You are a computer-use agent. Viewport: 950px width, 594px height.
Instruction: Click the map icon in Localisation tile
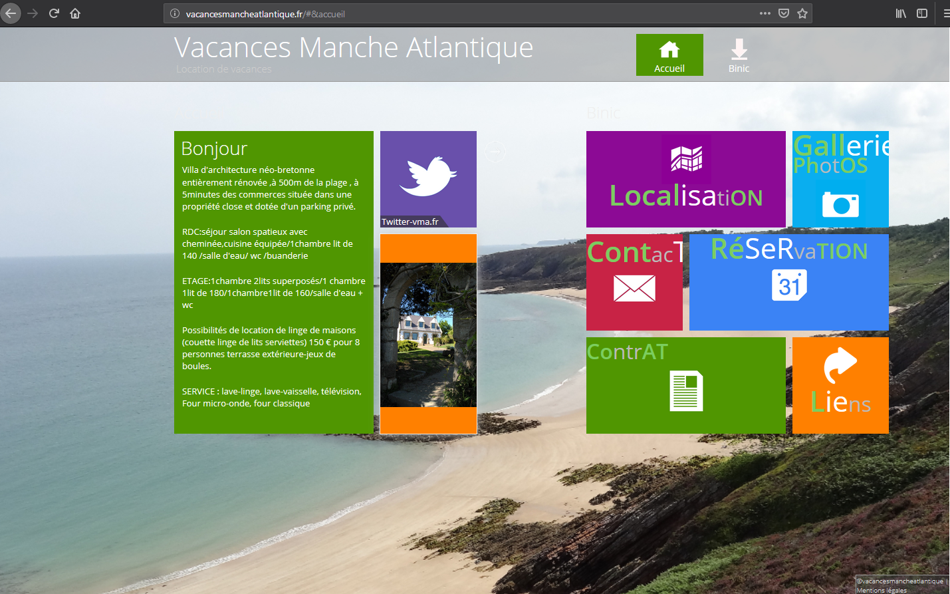[x=686, y=158]
